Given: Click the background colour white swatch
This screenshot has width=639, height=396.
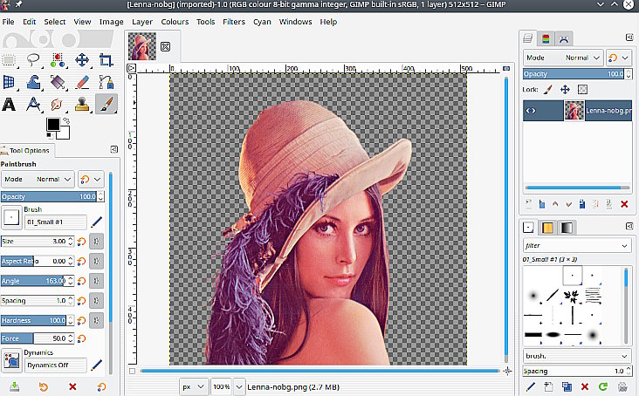Looking at the screenshot, I should [x=65, y=133].
